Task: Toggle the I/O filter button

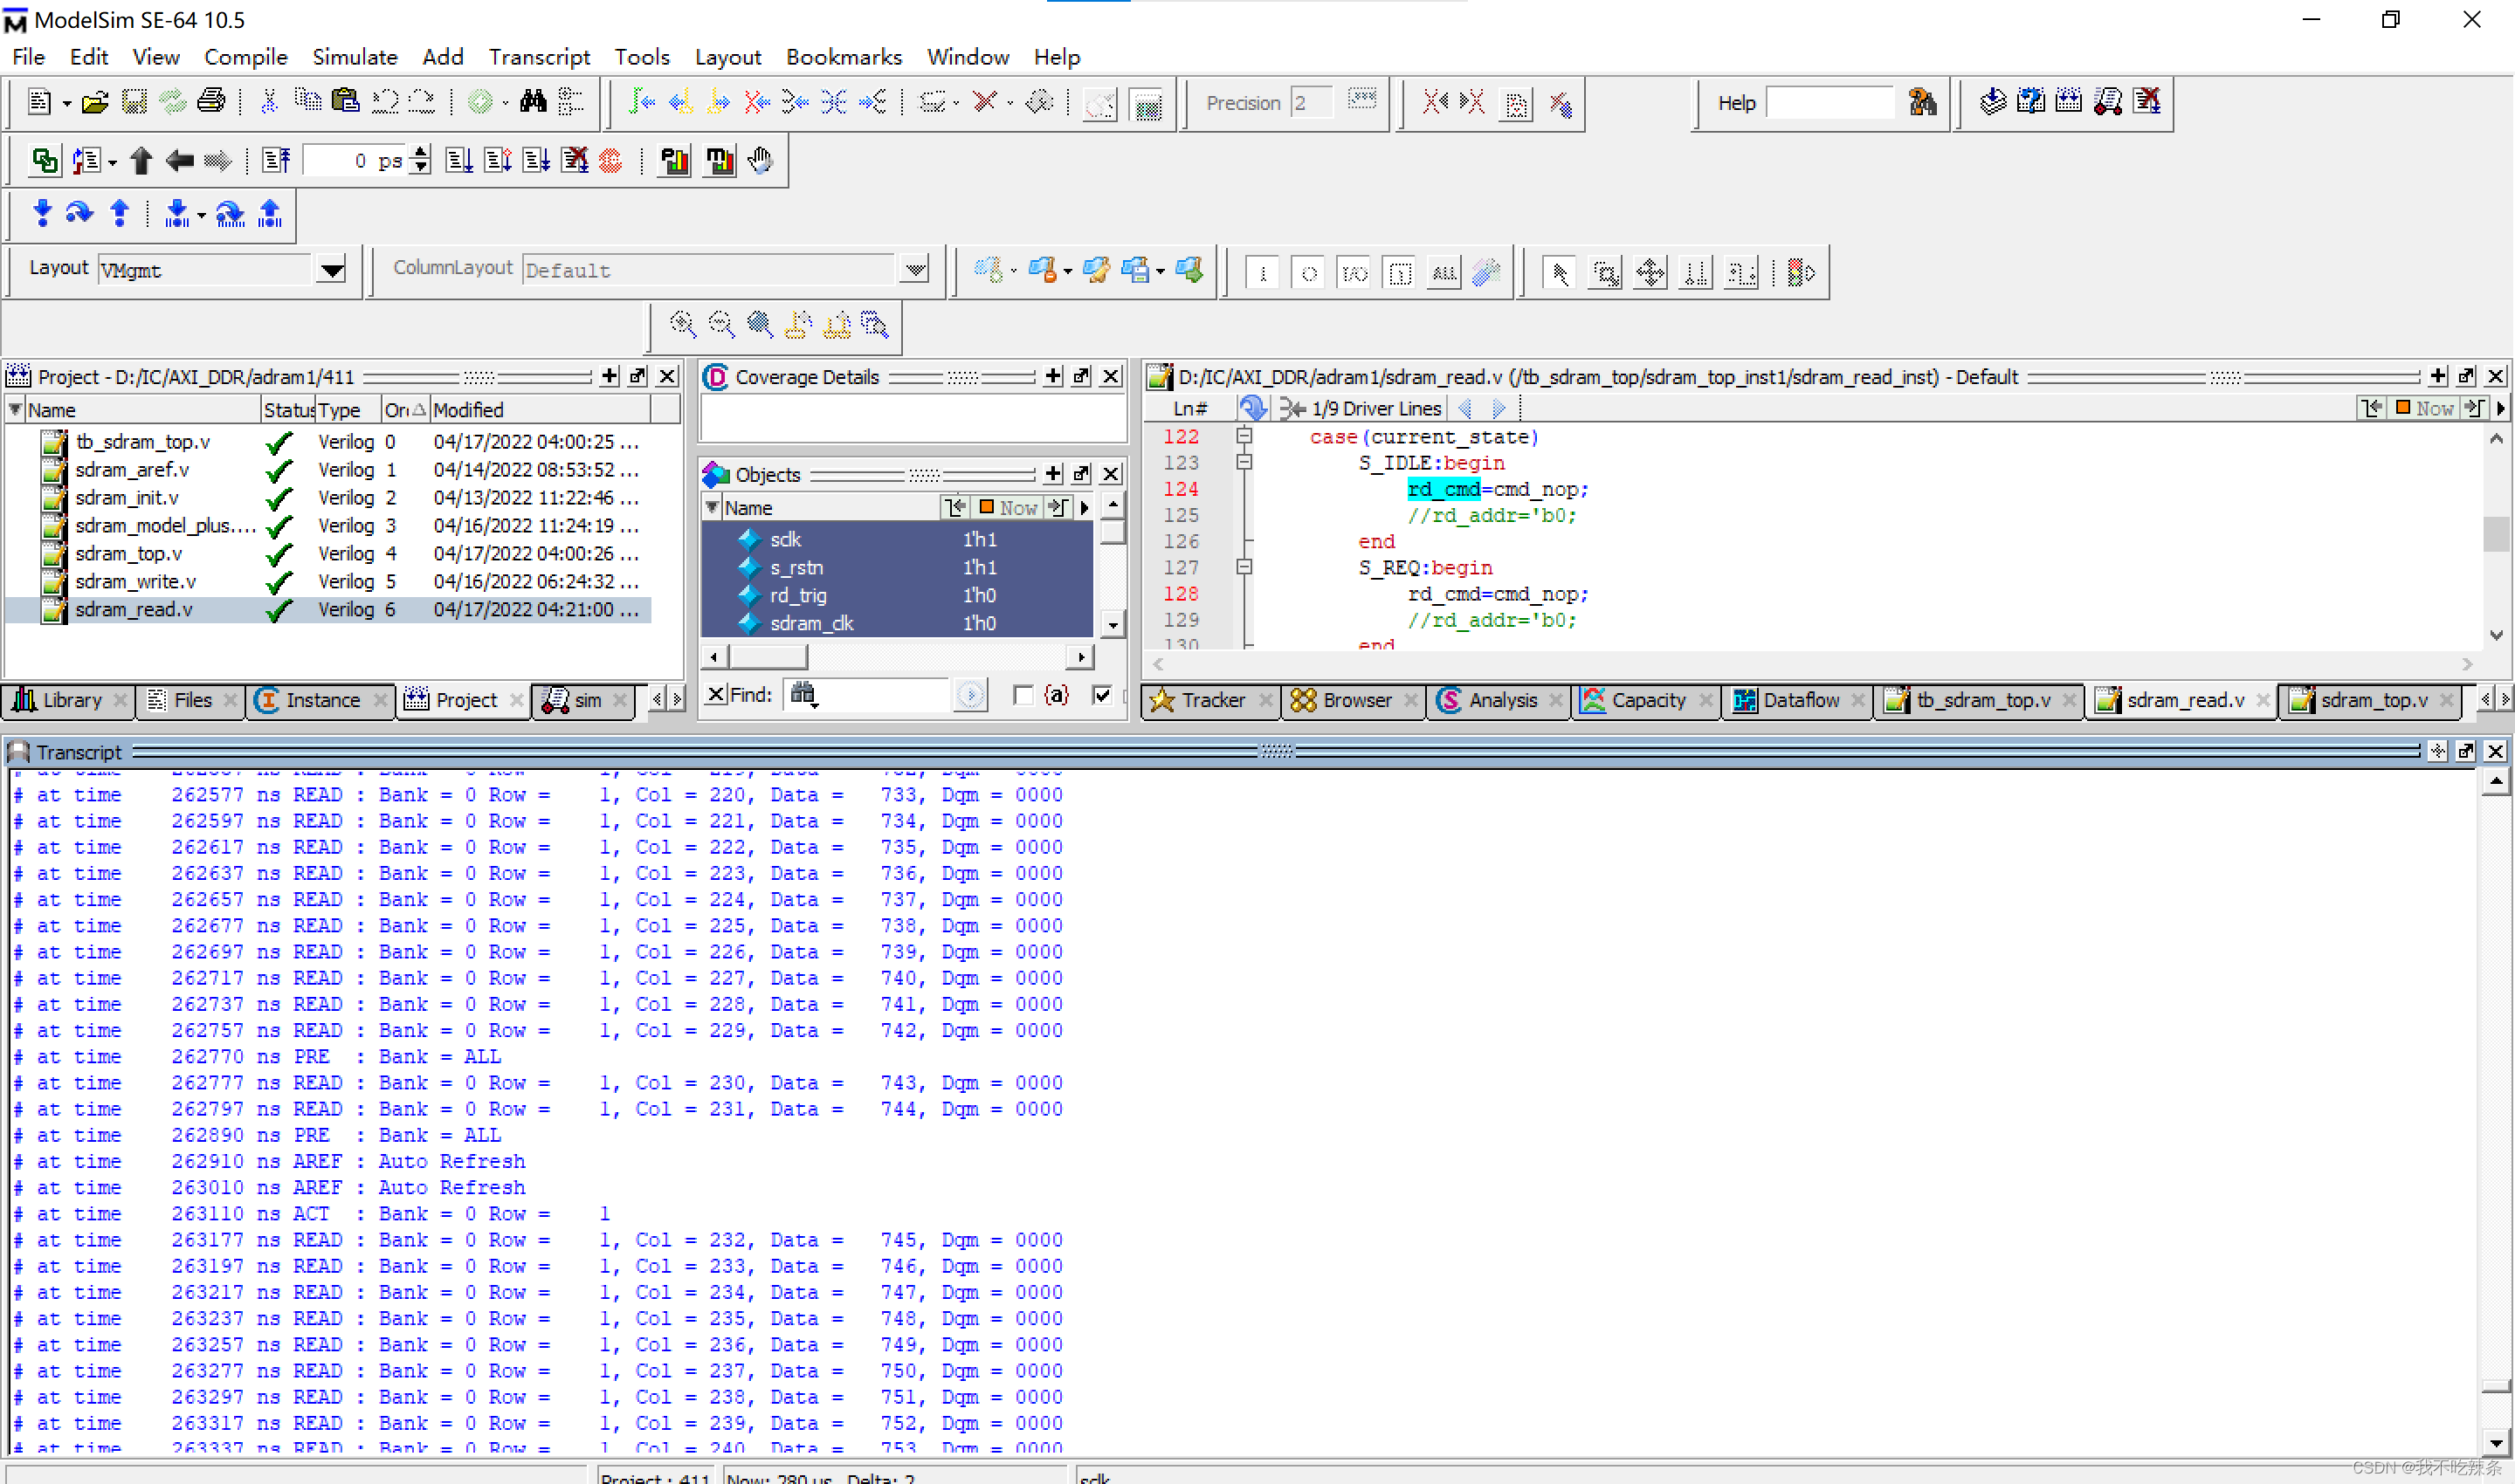Action: click(1354, 272)
